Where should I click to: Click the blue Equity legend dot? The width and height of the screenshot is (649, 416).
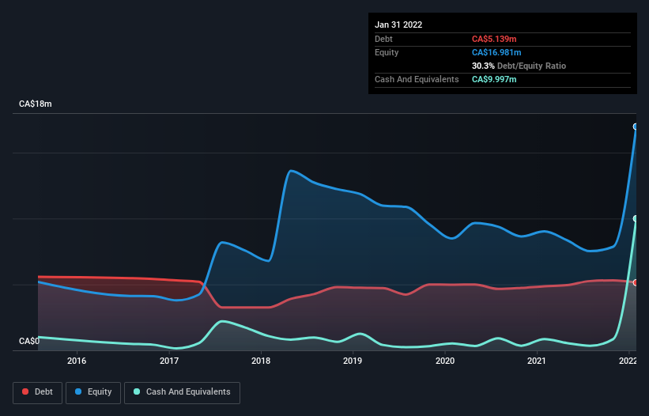(78, 391)
